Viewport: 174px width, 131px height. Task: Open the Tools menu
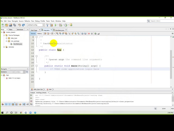(x=52, y=21)
